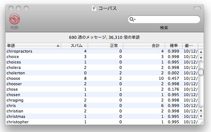Click 正常 count 2 in cholerton row
The width and height of the screenshot is (211, 132).
click(x=120, y=73)
